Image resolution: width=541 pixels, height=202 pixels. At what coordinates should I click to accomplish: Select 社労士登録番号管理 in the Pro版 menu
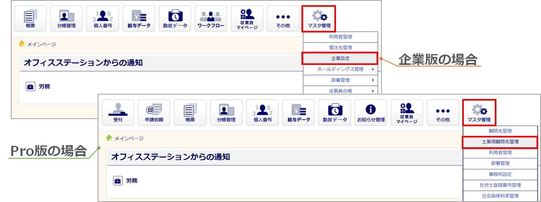click(500, 185)
